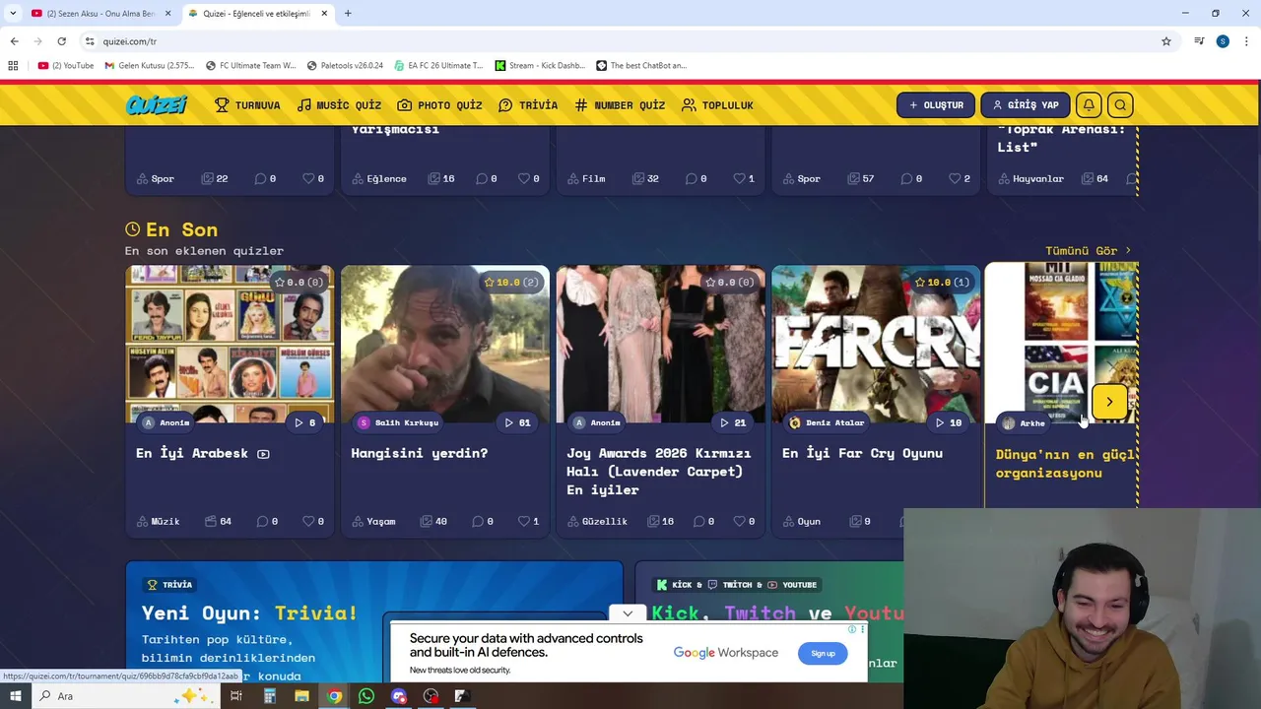
Task: Click the Quizei logo
Action: [x=157, y=104]
